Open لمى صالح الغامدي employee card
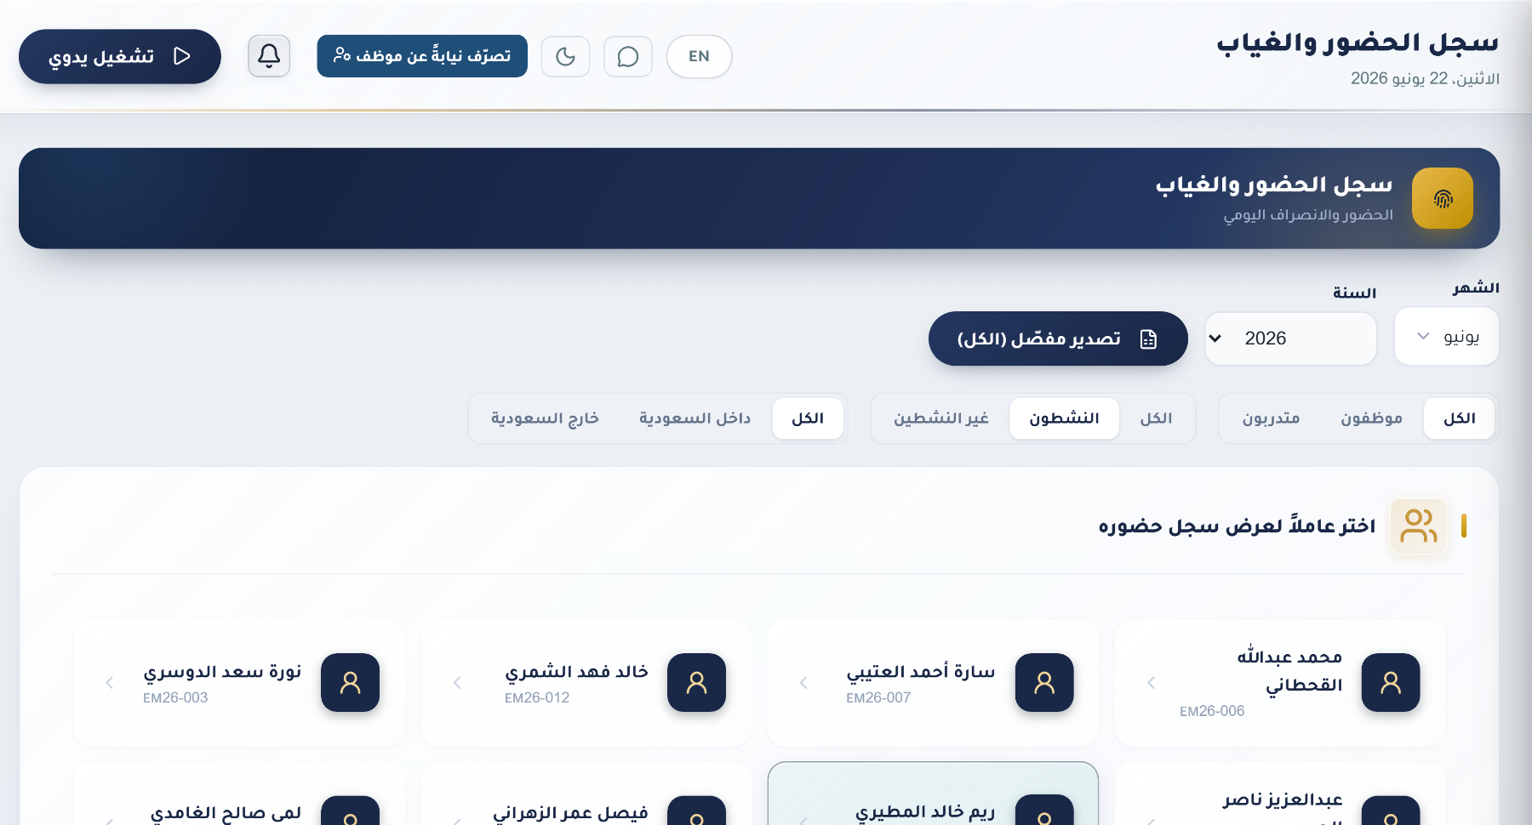The image size is (1532, 825). click(239, 794)
